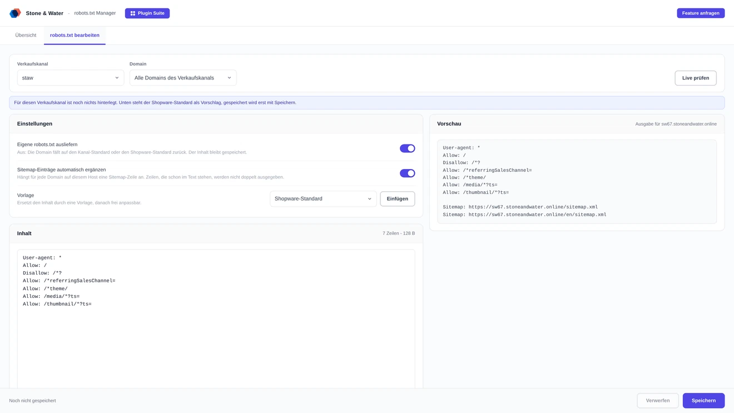Expand the Domain dropdown
Screen dimensions: 734x413
coord(183,78)
